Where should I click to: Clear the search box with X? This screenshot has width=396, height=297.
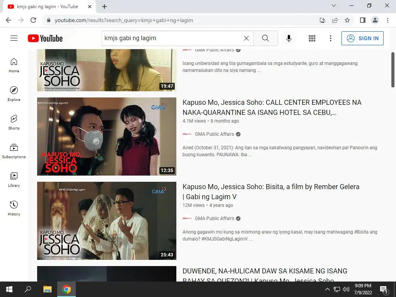click(x=246, y=38)
